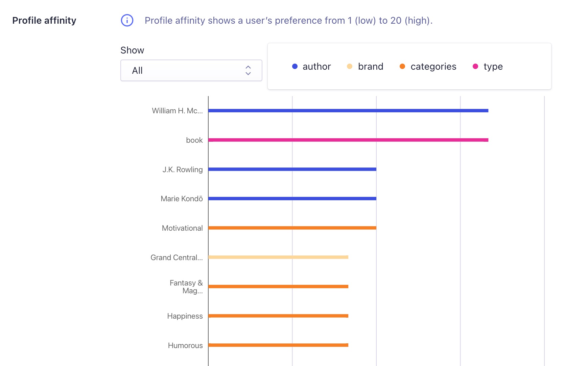Click the Fantasy & Mag... axis label

click(x=186, y=287)
